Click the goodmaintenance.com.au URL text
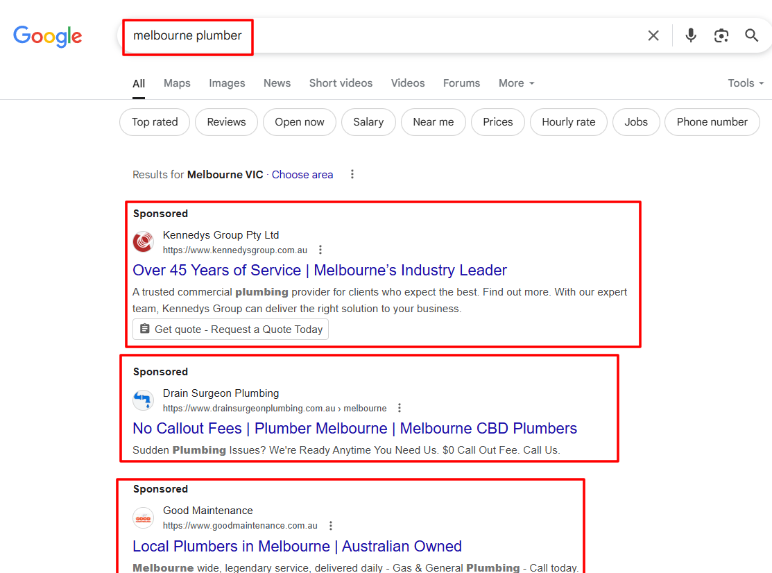The height and width of the screenshot is (573, 772). [240, 526]
